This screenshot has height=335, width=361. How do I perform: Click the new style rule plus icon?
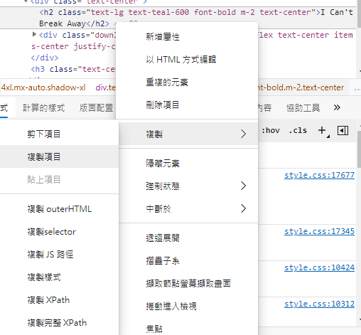(322, 130)
